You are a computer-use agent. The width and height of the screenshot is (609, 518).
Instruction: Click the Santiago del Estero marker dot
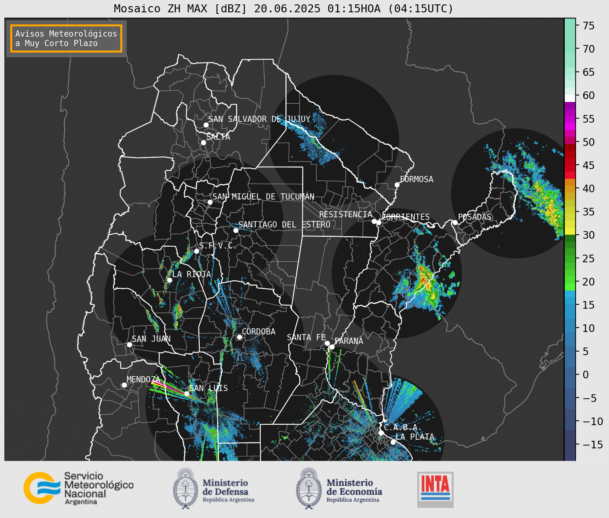click(x=236, y=230)
